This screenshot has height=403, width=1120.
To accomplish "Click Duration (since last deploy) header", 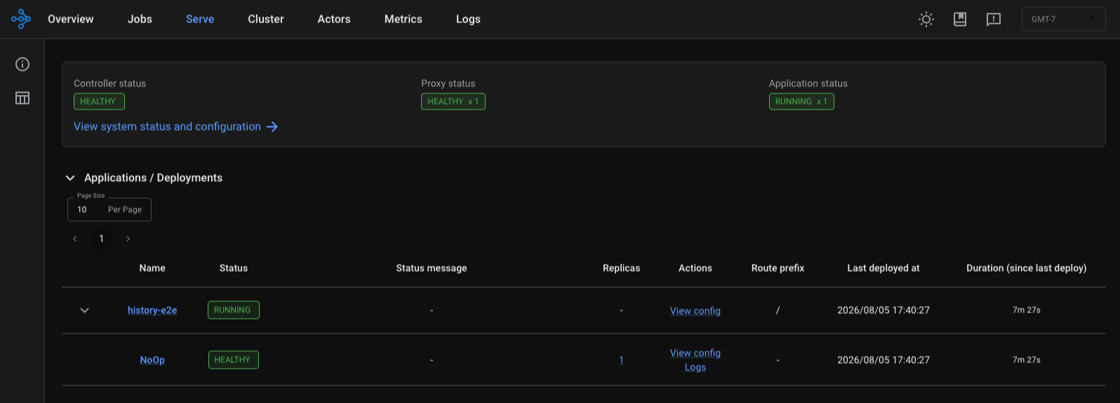I will click(x=1027, y=268).
